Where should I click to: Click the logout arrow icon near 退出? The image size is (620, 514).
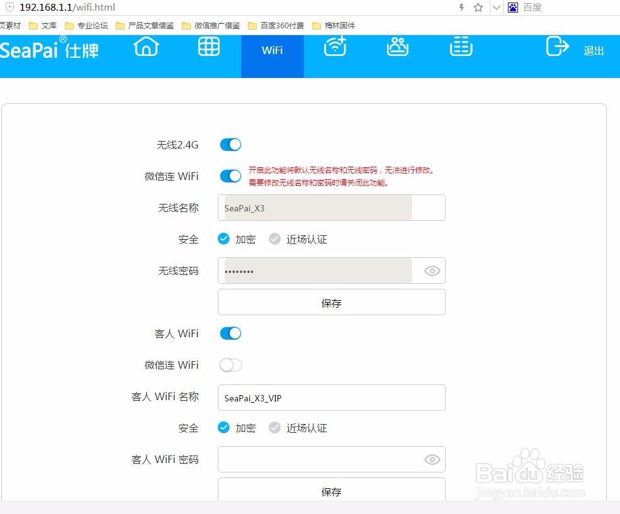(557, 48)
